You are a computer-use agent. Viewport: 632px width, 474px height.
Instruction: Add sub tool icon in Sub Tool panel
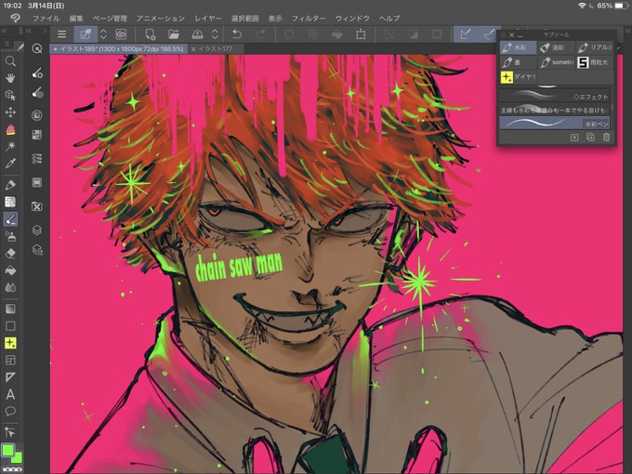click(574, 137)
